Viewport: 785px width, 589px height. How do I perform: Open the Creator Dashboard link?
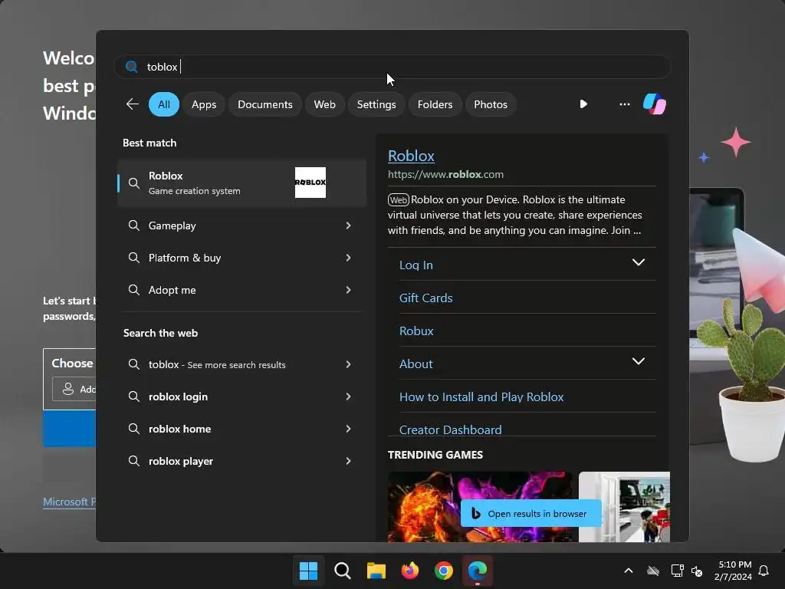[451, 429]
